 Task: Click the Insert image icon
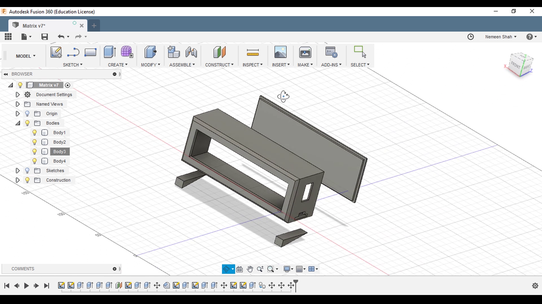[x=280, y=52]
